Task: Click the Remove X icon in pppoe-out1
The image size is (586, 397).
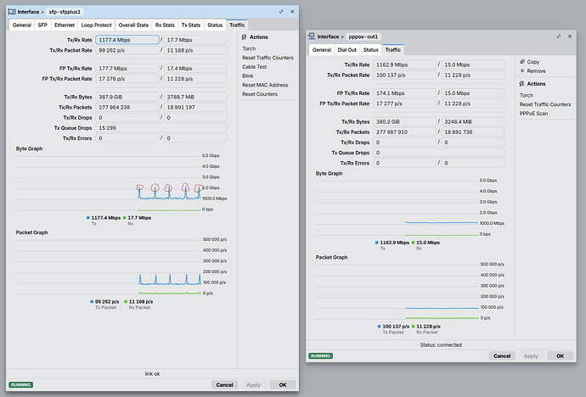Action: click(x=521, y=71)
